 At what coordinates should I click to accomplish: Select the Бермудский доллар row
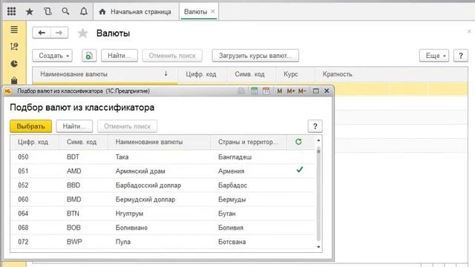tap(163, 200)
